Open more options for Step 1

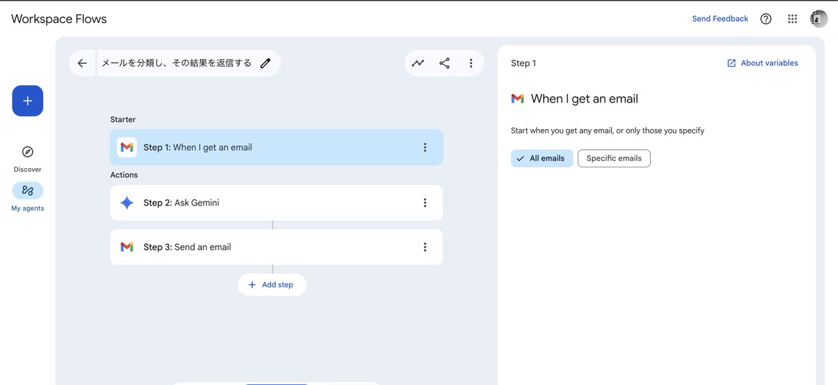click(425, 147)
